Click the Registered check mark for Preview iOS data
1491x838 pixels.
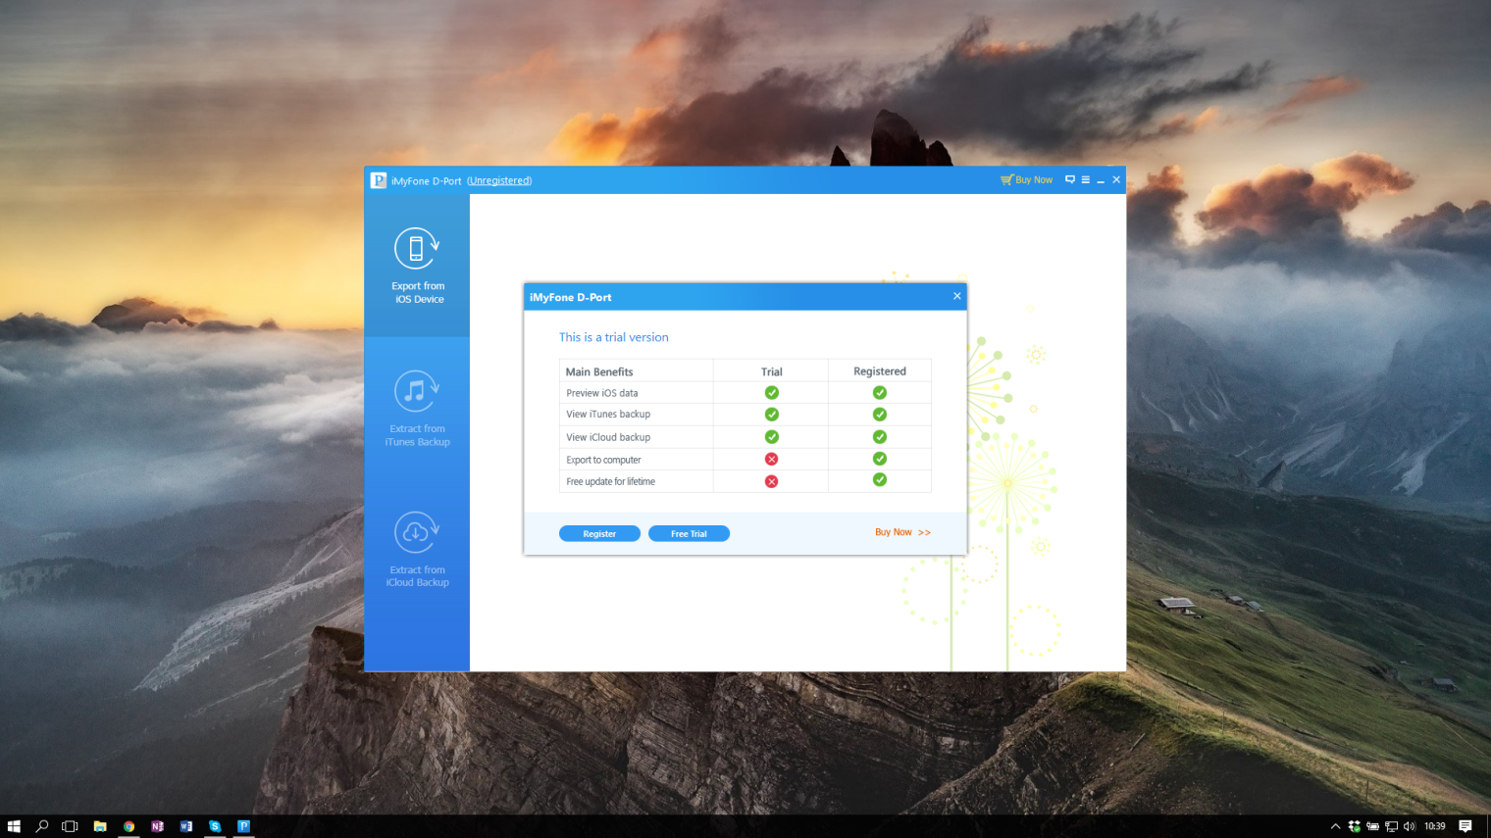pyautogui.click(x=880, y=392)
